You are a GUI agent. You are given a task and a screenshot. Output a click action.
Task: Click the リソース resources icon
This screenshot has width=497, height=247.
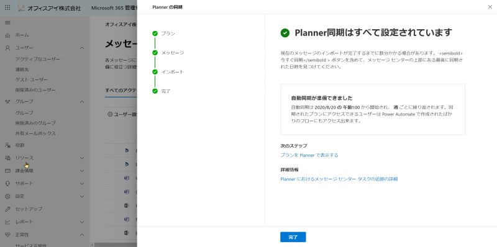(8, 158)
